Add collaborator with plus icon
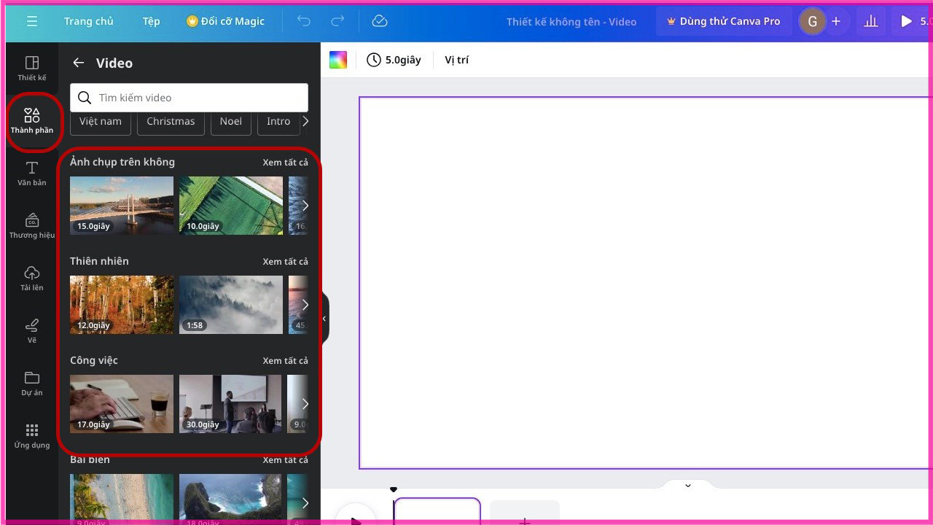The width and height of the screenshot is (933, 525). coord(836,21)
